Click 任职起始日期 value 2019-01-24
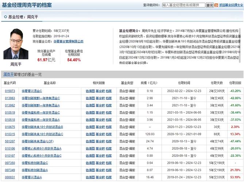Screen dimensions: 244x182 (x=61, y=36)
